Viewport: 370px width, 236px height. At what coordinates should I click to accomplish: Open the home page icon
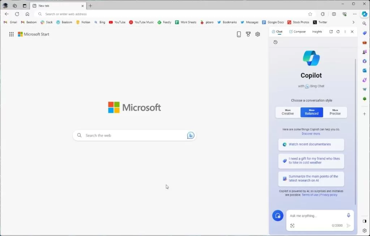(x=27, y=14)
